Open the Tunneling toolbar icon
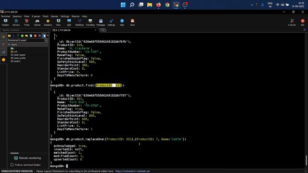 pos(90,23)
